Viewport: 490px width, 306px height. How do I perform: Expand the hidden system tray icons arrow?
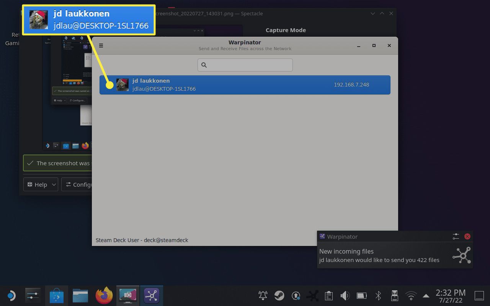pyautogui.click(x=426, y=295)
